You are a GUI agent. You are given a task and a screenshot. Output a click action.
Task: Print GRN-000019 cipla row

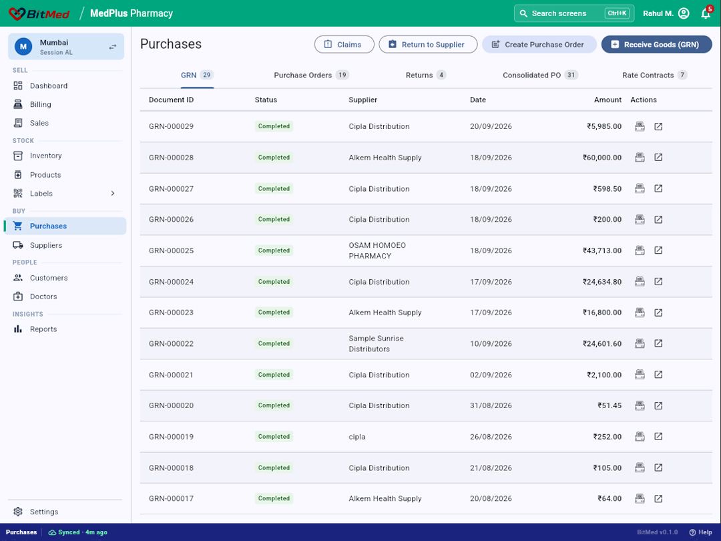[640, 437]
